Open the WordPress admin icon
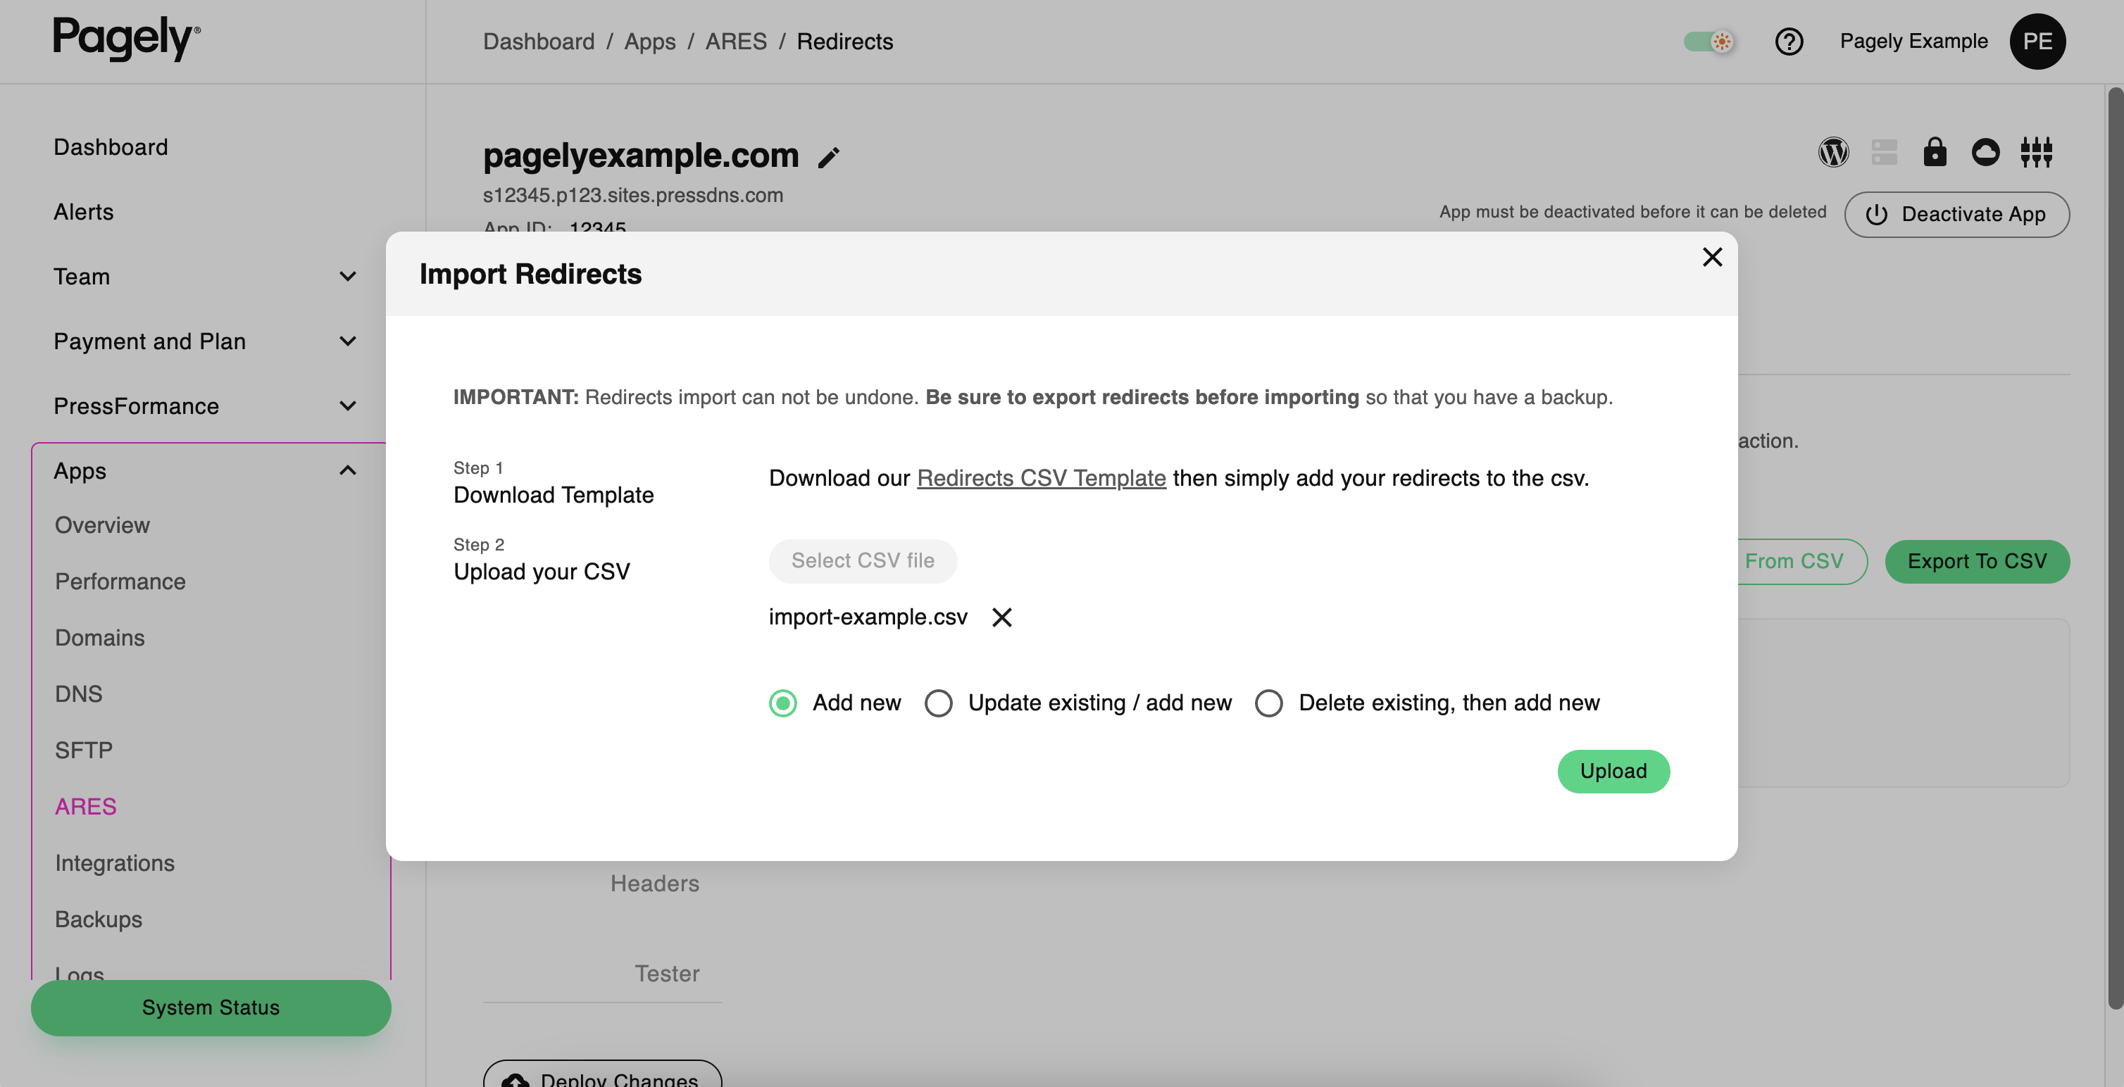The image size is (2124, 1087). click(1833, 153)
